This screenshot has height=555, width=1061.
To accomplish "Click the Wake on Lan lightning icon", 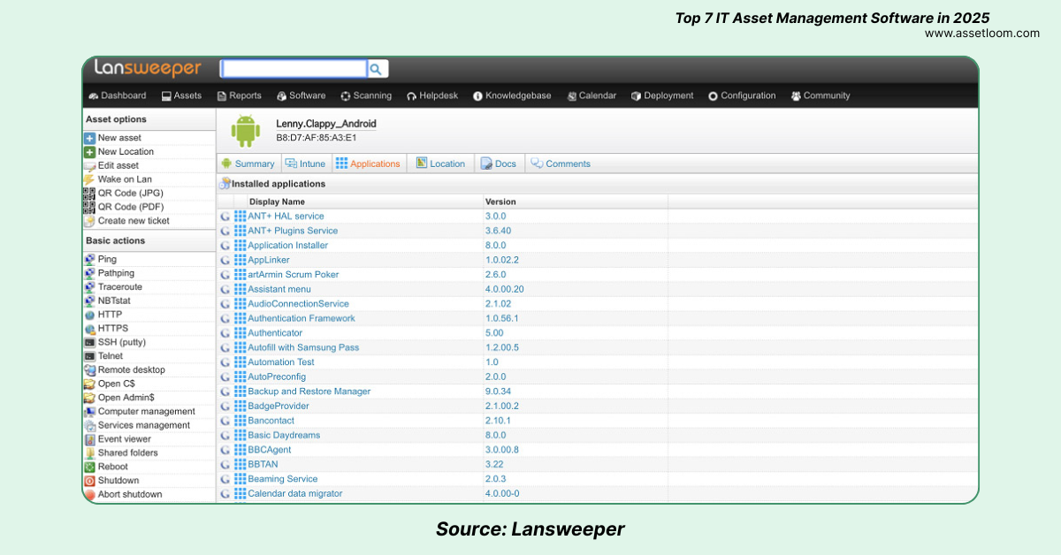I will [x=89, y=179].
